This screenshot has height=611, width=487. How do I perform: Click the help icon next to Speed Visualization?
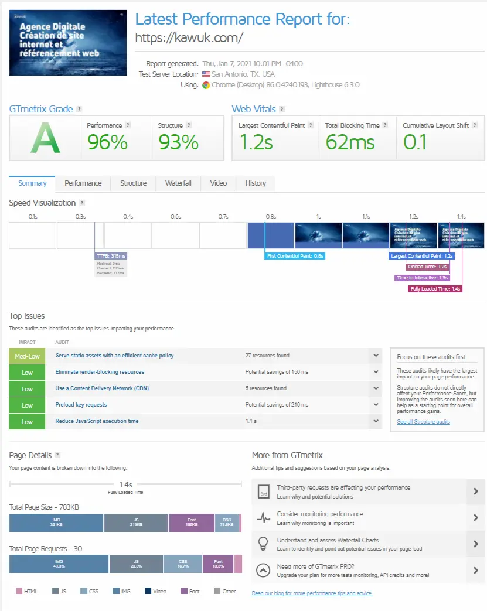pyautogui.click(x=82, y=203)
